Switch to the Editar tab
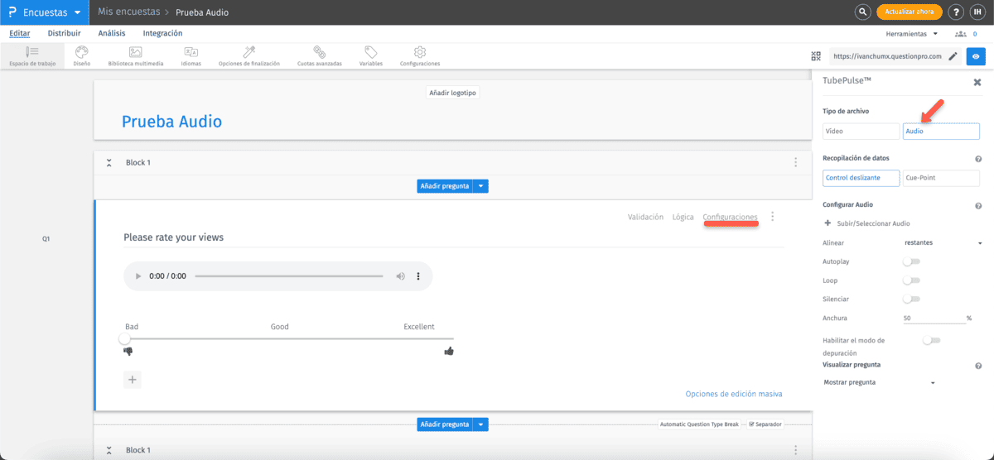The height and width of the screenshot is (460, 994). [x=20, y=34]
